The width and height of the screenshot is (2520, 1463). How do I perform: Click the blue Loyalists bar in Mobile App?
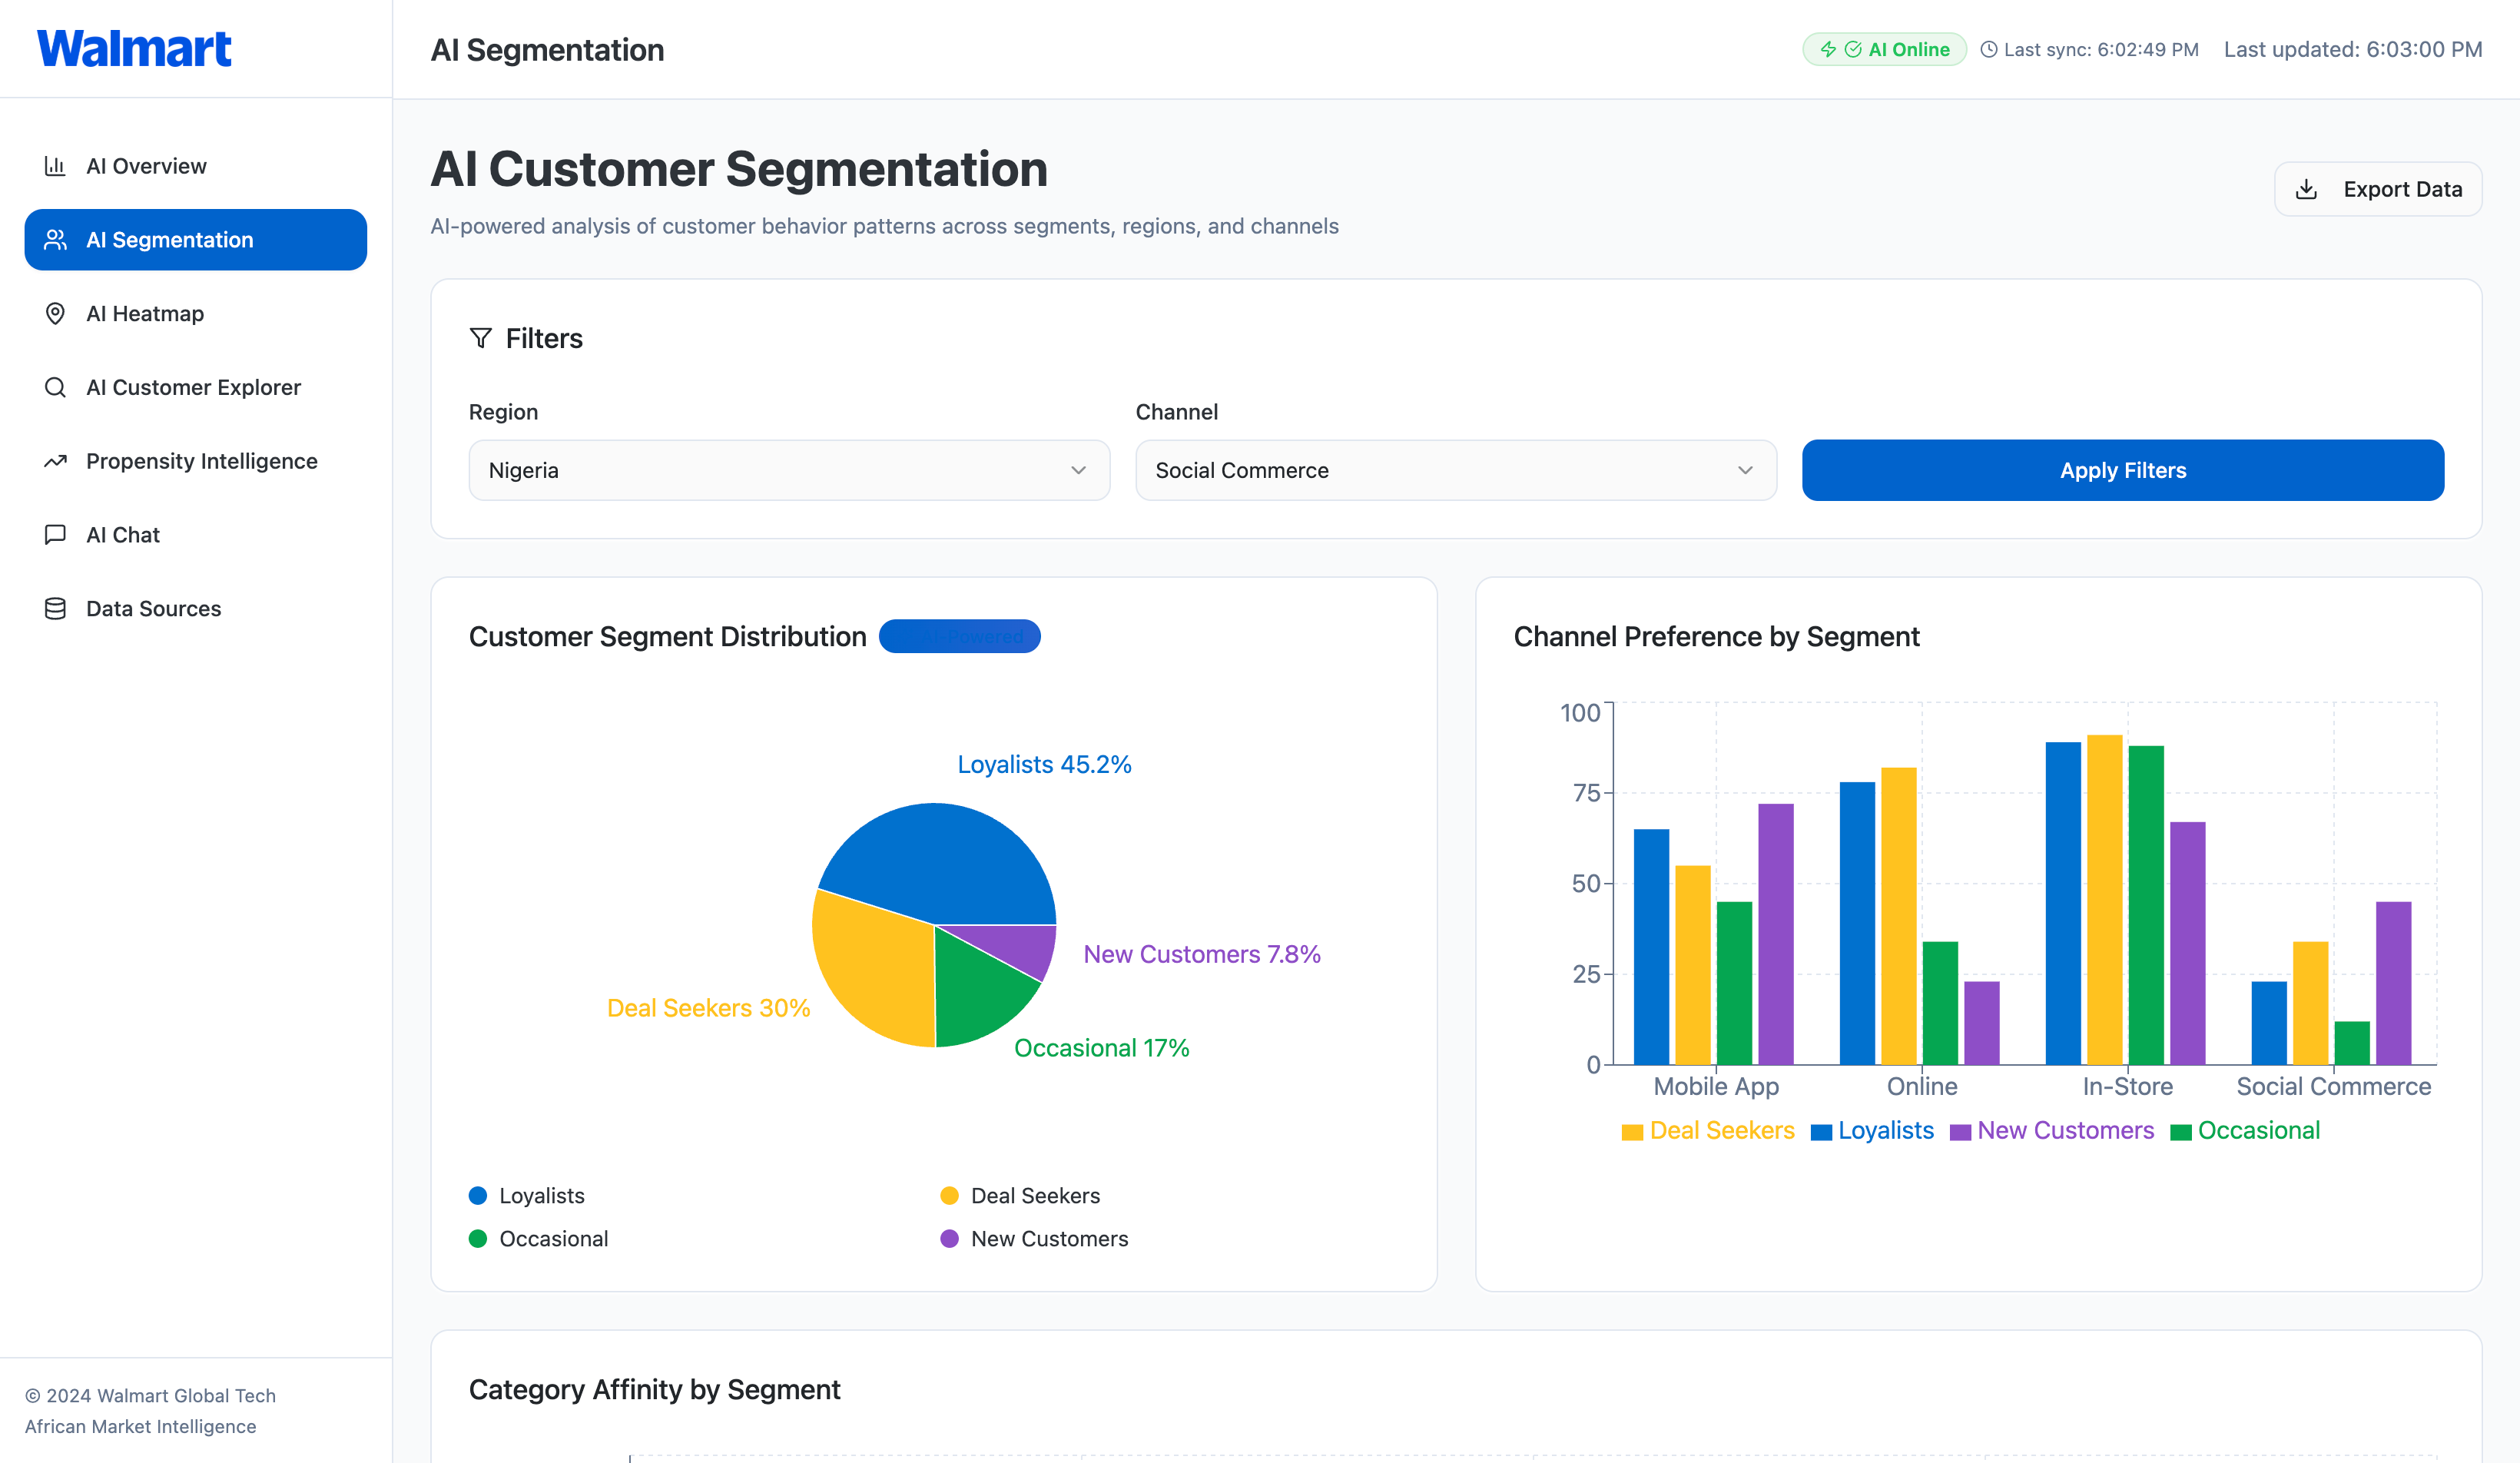(x=1651, y=946)
